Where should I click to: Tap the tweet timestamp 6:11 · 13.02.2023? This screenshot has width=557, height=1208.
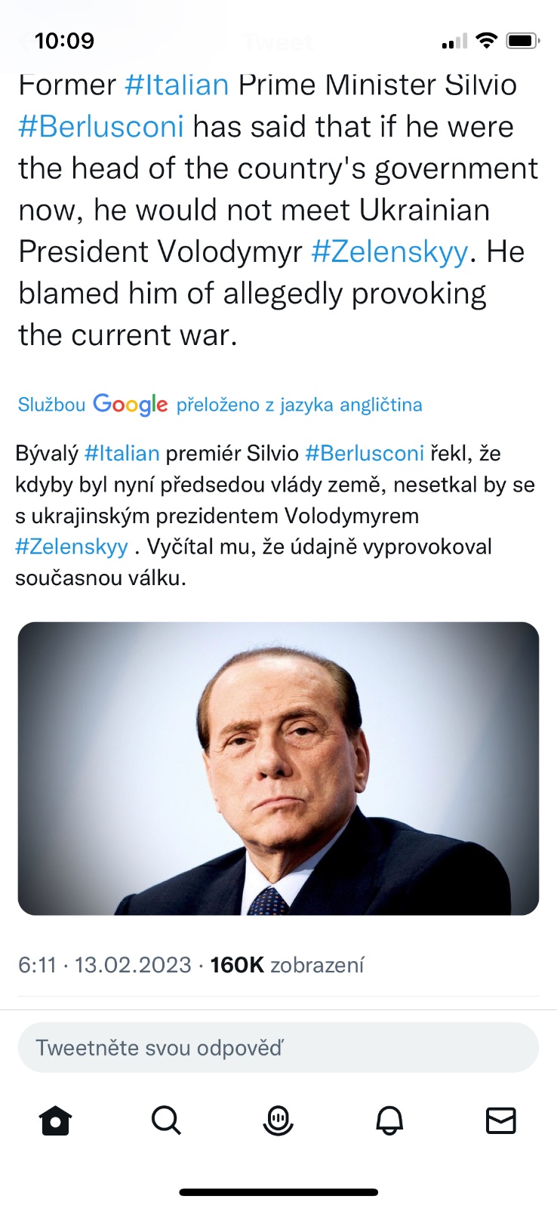105,965
